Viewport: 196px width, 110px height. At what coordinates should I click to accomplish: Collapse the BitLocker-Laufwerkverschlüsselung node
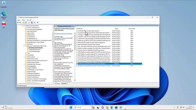24,46
